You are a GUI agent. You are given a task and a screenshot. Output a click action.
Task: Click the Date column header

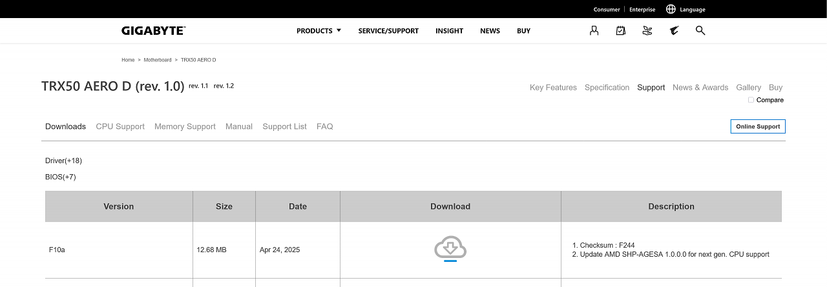298,206
